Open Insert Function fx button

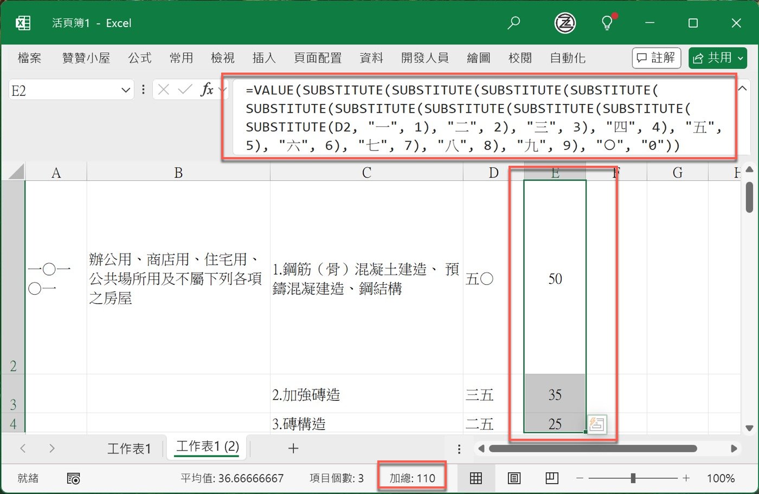pyautogui.click(x=207, y=89)
